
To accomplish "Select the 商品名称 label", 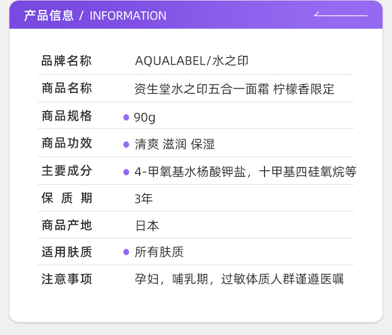I will click(x=67, y=88).
